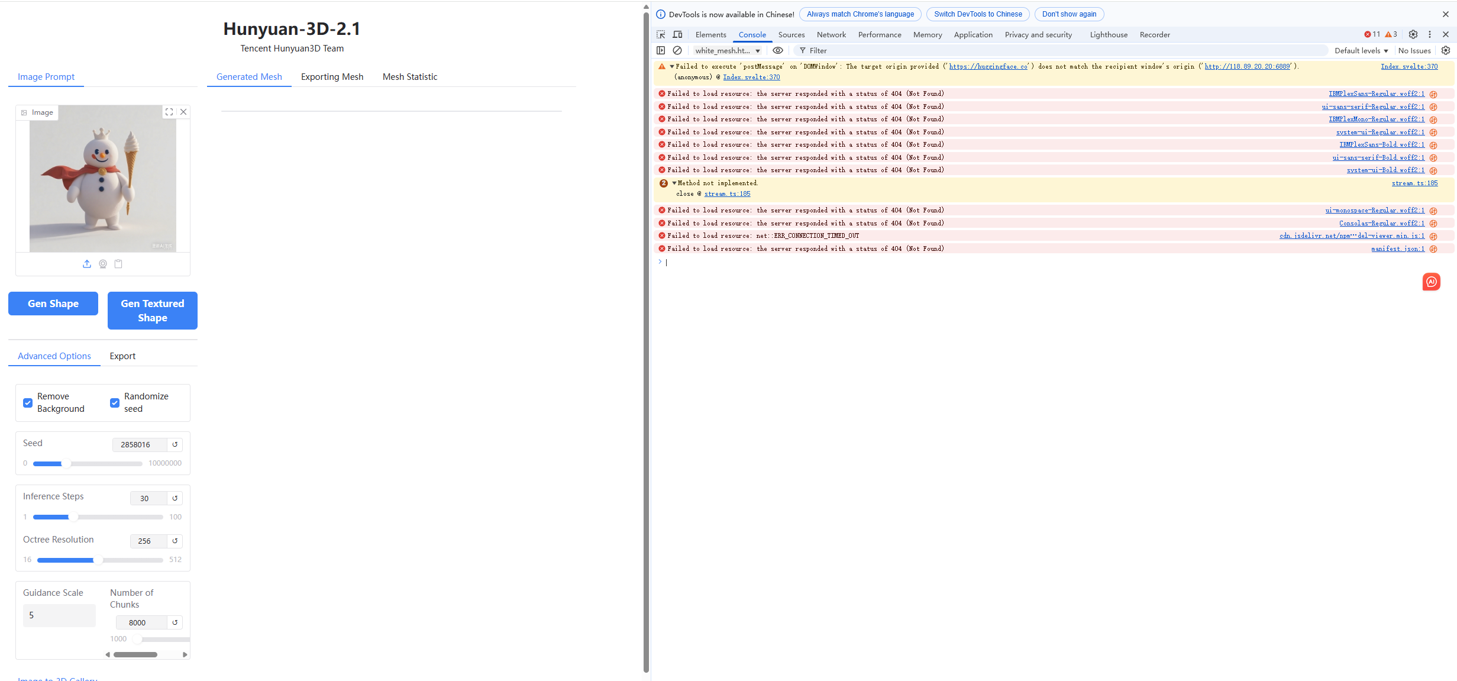
Task: Toggle the device toolbar icon
Action: tap(677, 35)
